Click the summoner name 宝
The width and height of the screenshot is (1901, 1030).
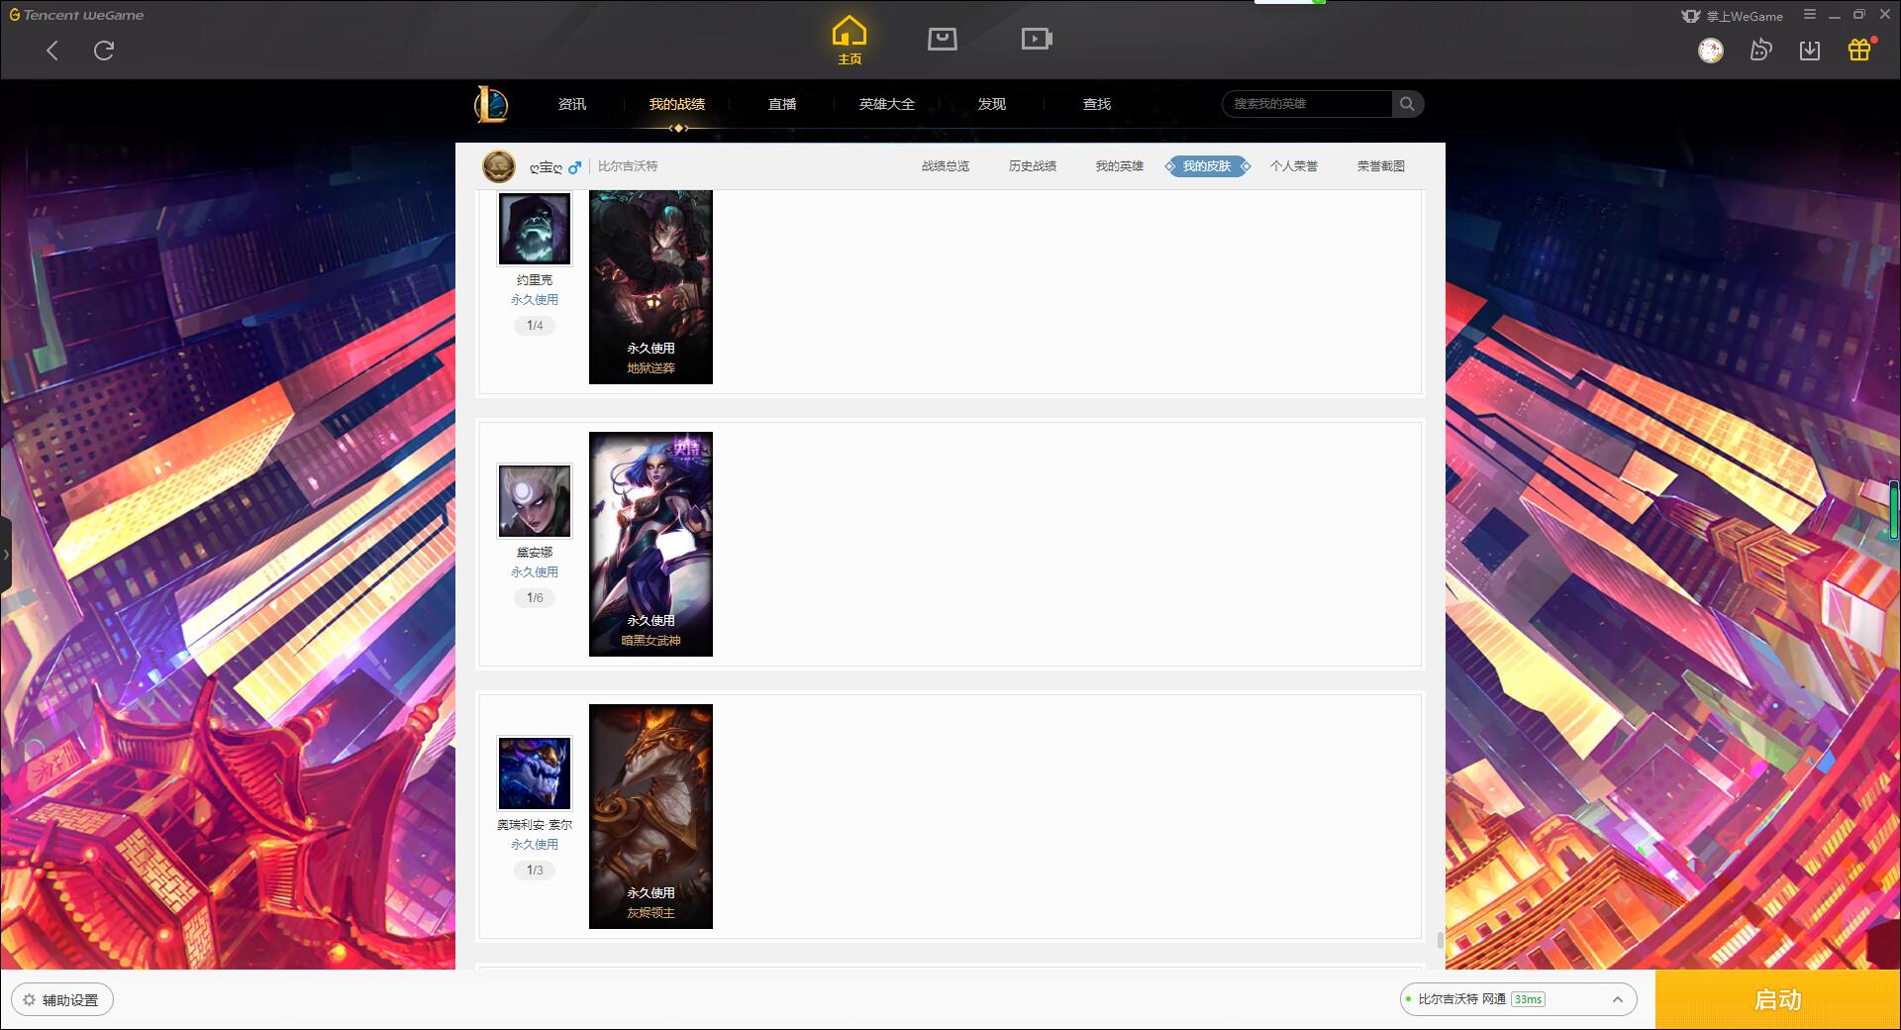(x=546, y=167)
